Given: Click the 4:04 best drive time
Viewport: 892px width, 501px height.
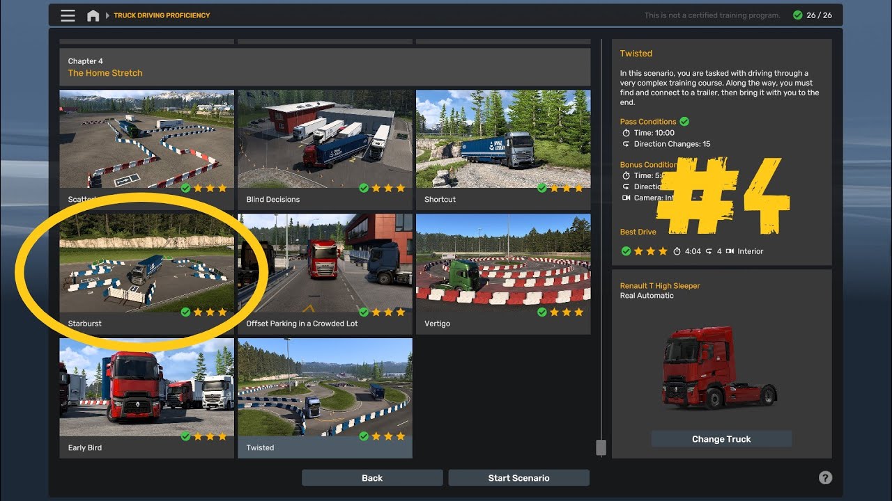Looking at the screenshot, I should click(x=693, y=251).
